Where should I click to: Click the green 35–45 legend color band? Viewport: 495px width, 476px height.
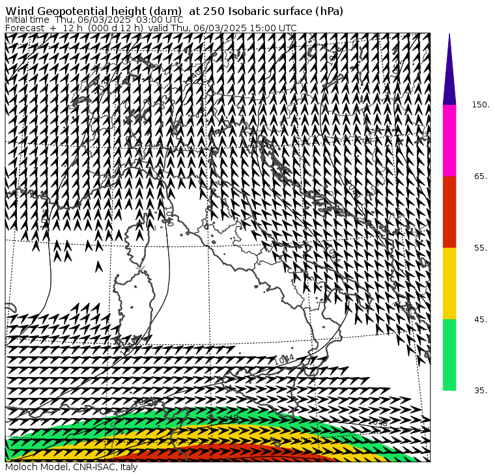click(449, 355)
